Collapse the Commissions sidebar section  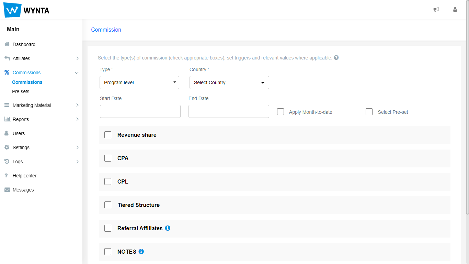(77, 73)
